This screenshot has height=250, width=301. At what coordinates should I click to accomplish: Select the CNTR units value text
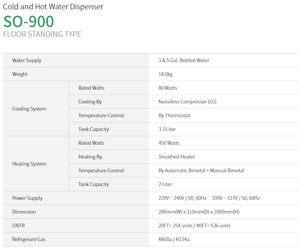tap(194, 225)
